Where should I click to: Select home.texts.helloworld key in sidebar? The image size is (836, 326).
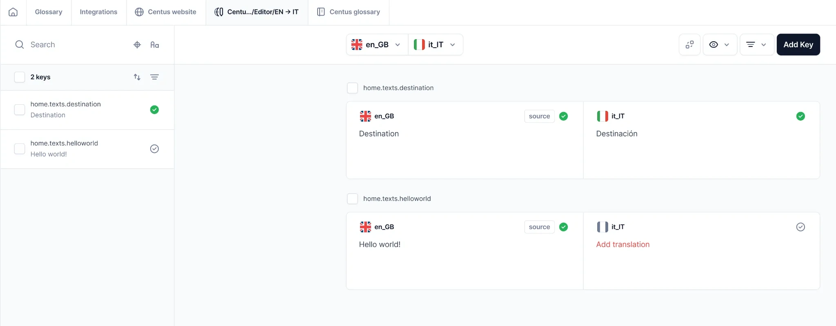click(87, 149)
